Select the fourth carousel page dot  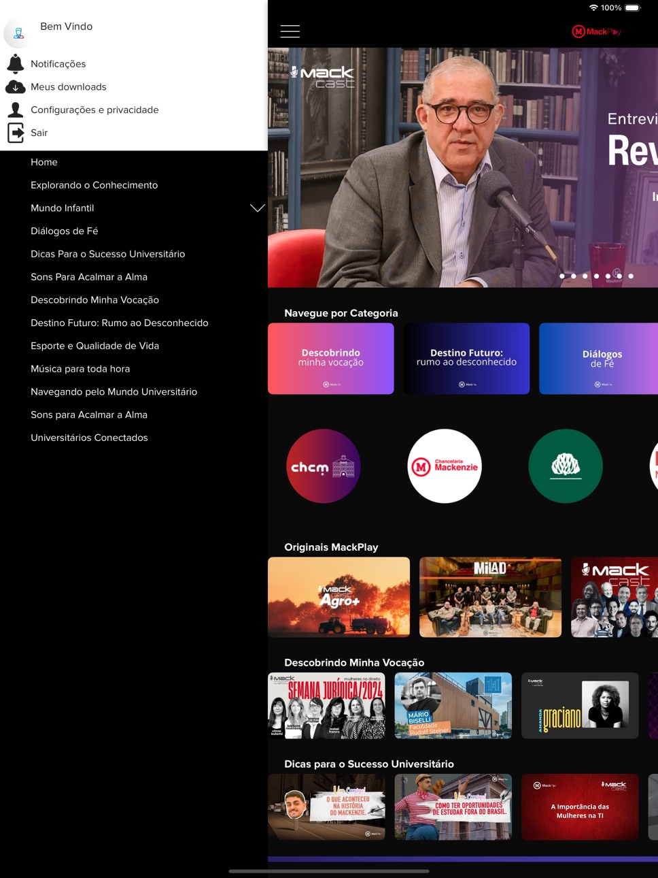[597, 276]
